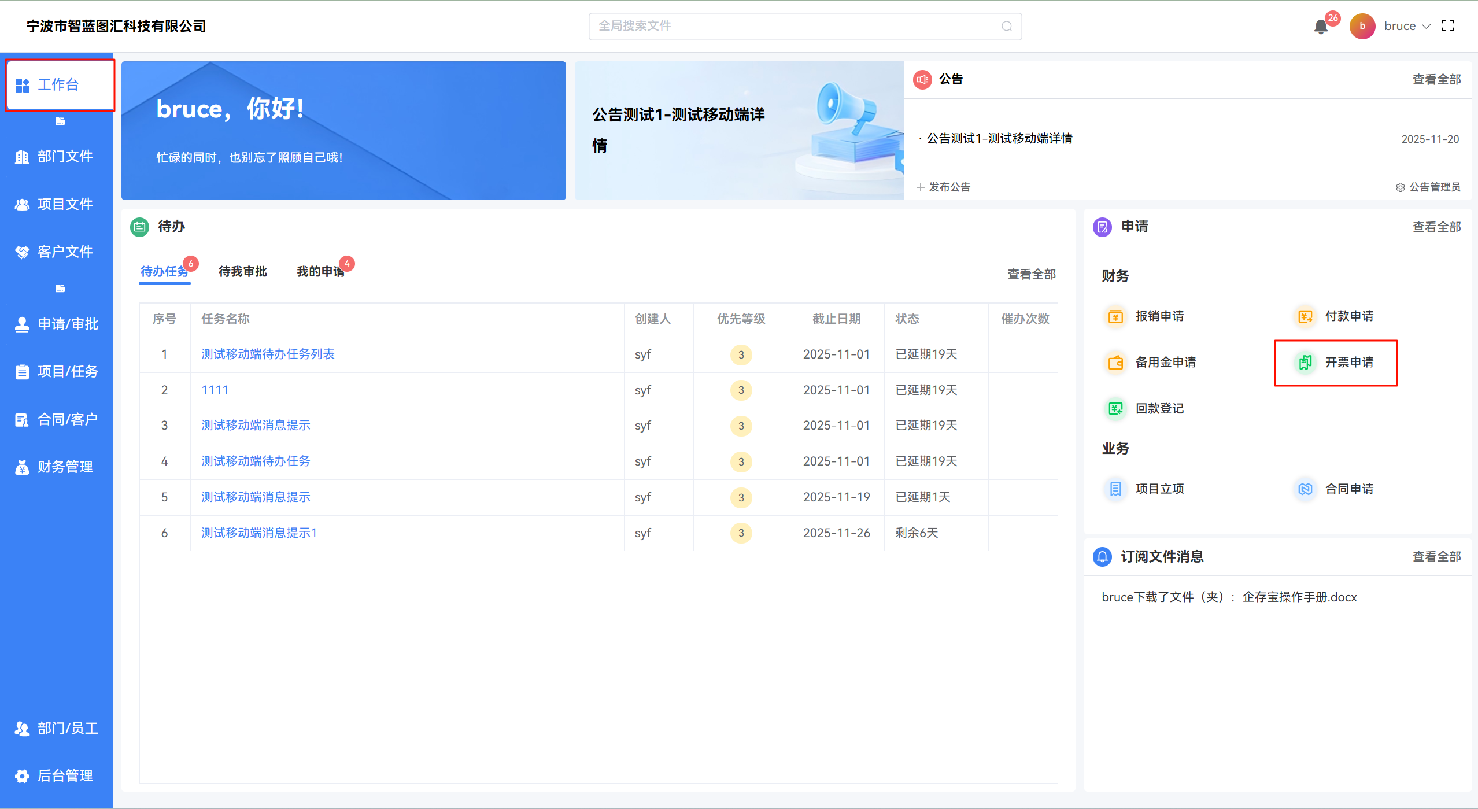Open task 测试移动端待办任务列表

tap(268, 354)
